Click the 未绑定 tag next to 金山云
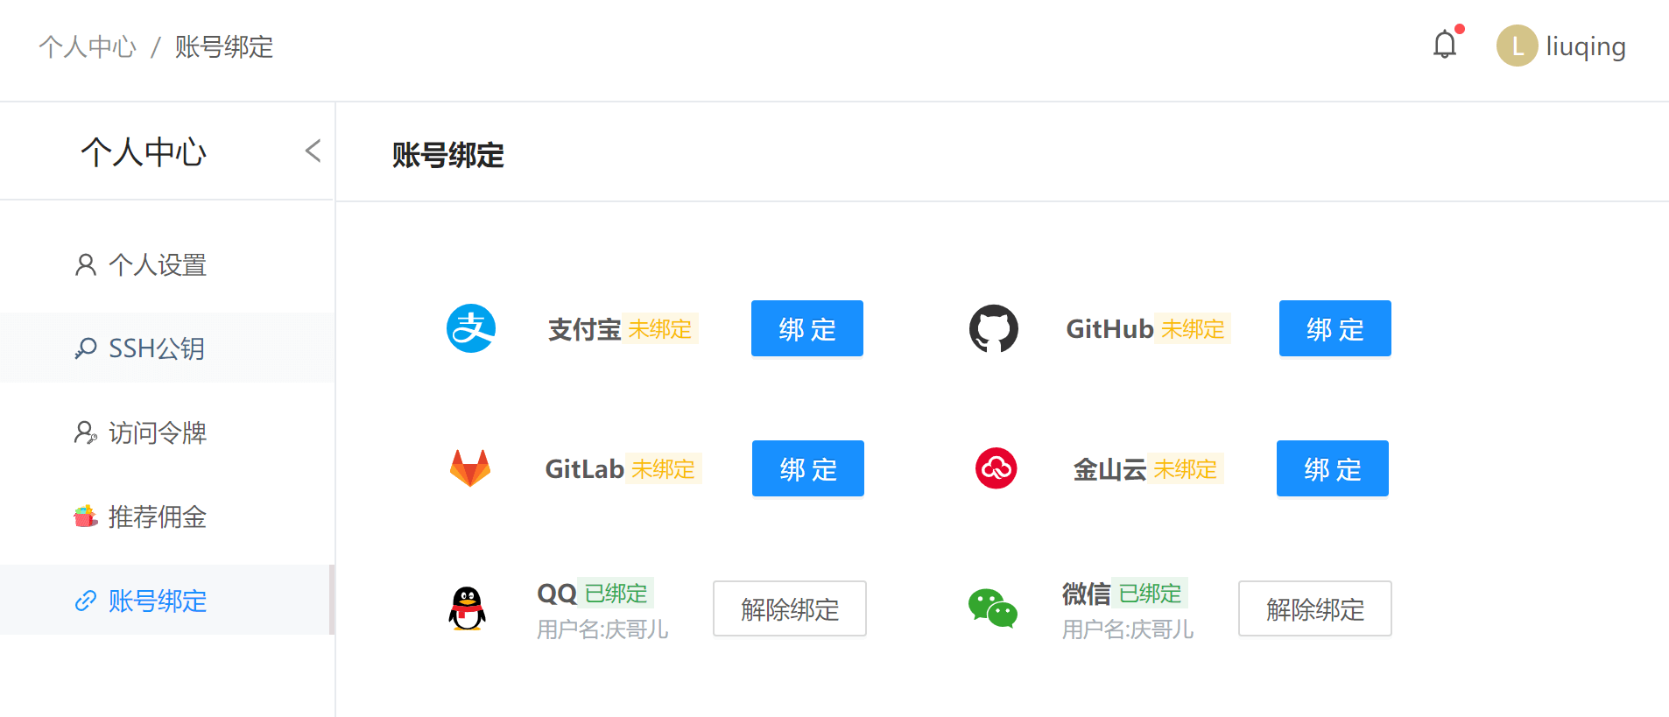The width and height of the screenshot is (1669, 717). [1185, 468]
